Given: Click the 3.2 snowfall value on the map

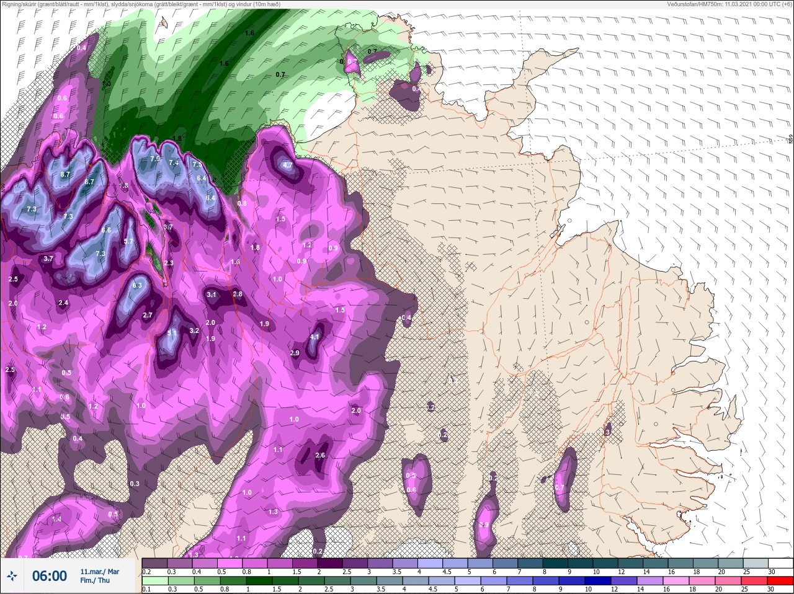Looking at the screenshot, I should click(x=194, y=330).
